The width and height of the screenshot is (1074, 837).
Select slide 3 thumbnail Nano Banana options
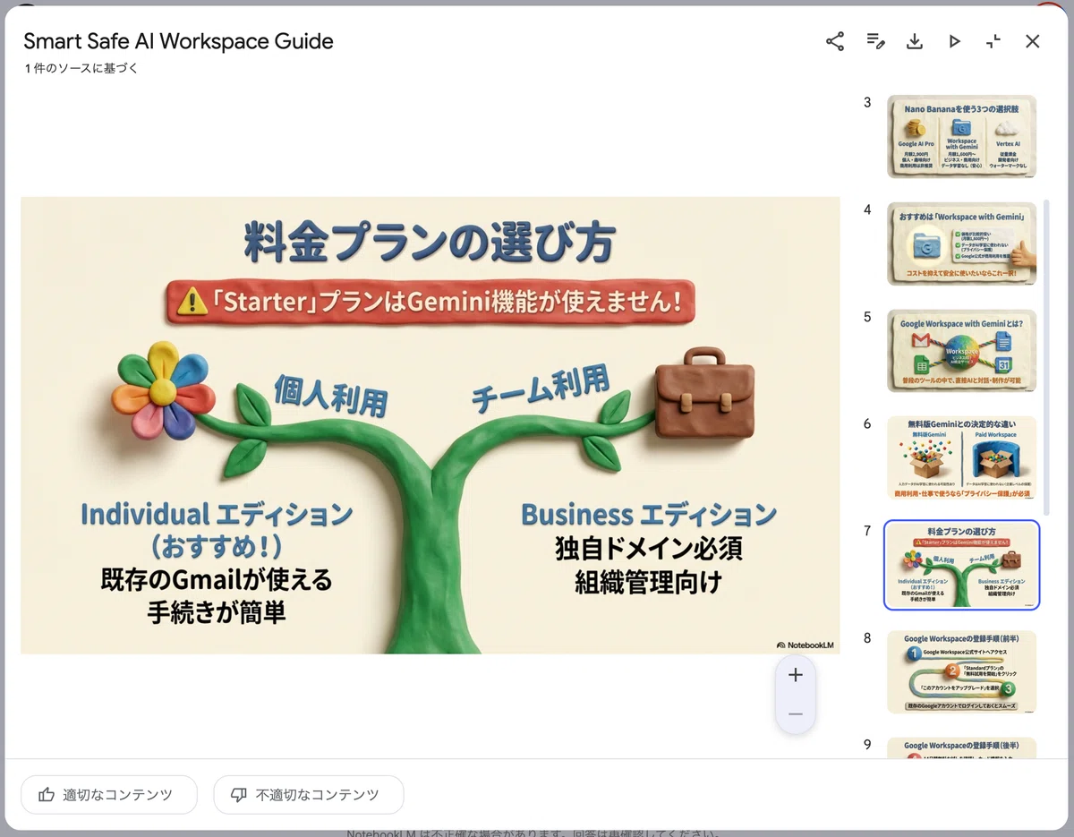pyautogui.click(x=962, y=137)
